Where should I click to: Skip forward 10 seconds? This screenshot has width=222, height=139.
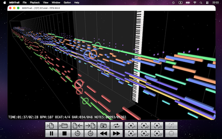pyautogui.click(x=91, y=133)
